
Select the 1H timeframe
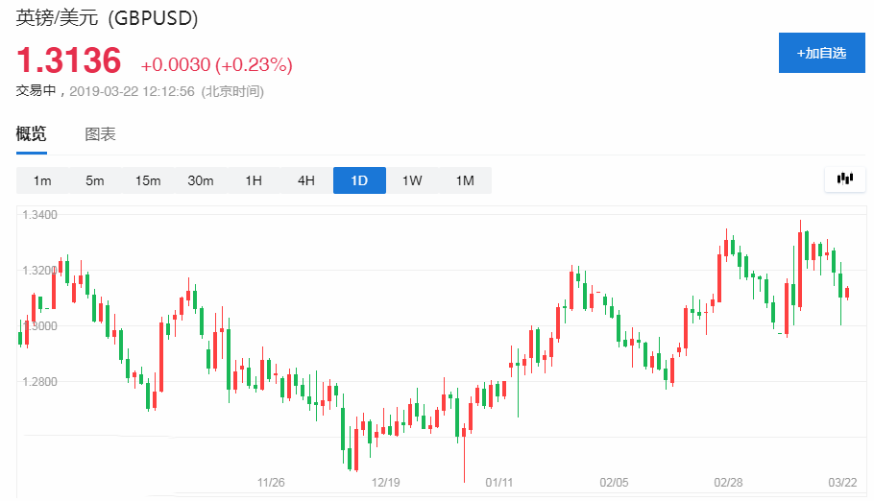pos(254,180)
